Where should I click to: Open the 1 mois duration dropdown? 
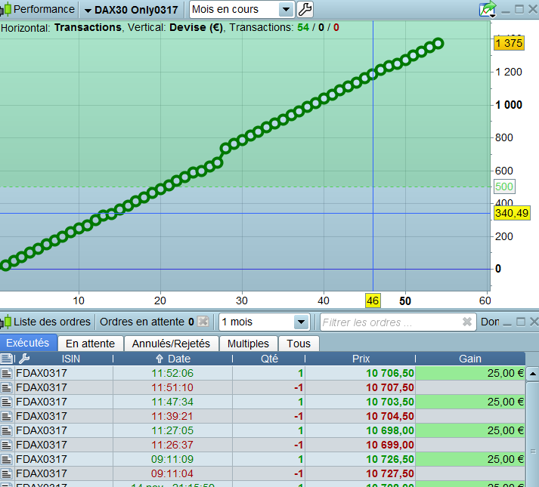point(301,322)
